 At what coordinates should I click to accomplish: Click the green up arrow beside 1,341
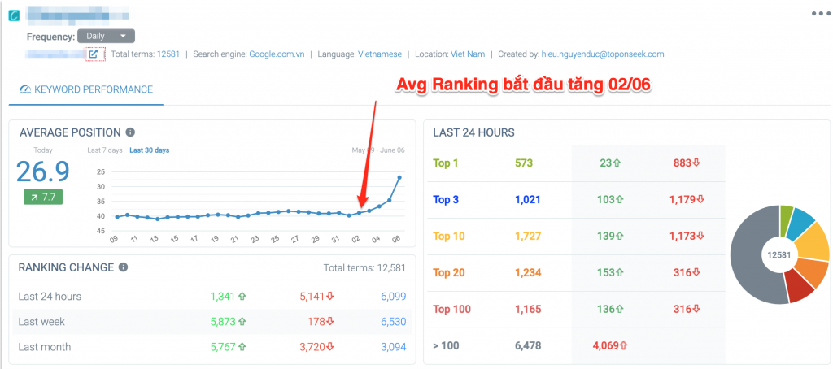point(242,297)
